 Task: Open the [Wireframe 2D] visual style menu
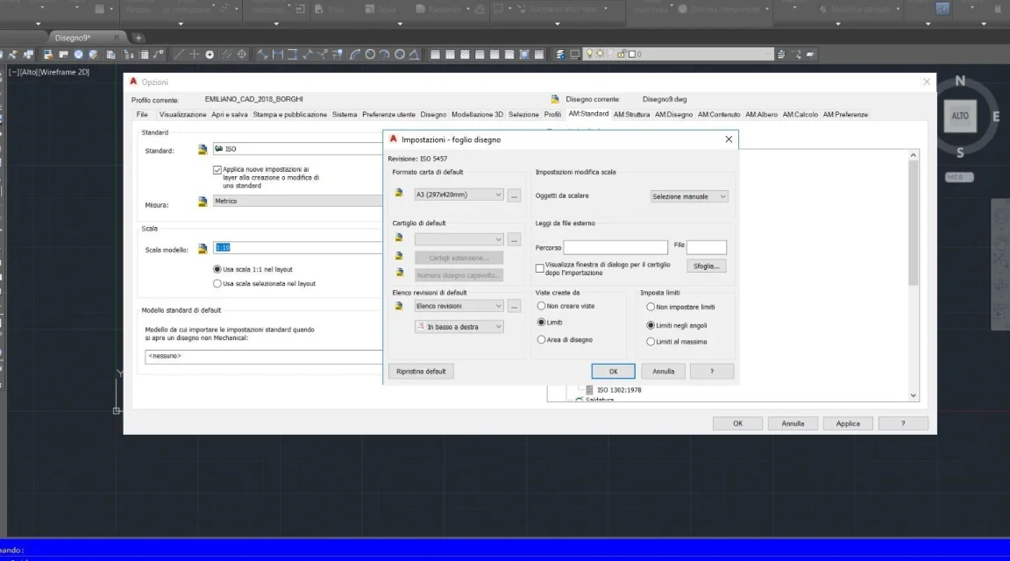pos(64,72)
